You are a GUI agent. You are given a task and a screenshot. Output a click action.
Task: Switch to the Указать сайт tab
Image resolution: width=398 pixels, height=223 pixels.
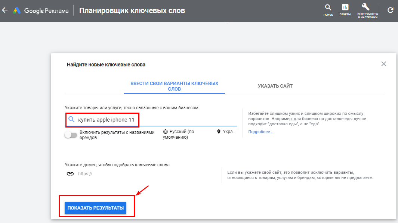(x=275, y=86)
